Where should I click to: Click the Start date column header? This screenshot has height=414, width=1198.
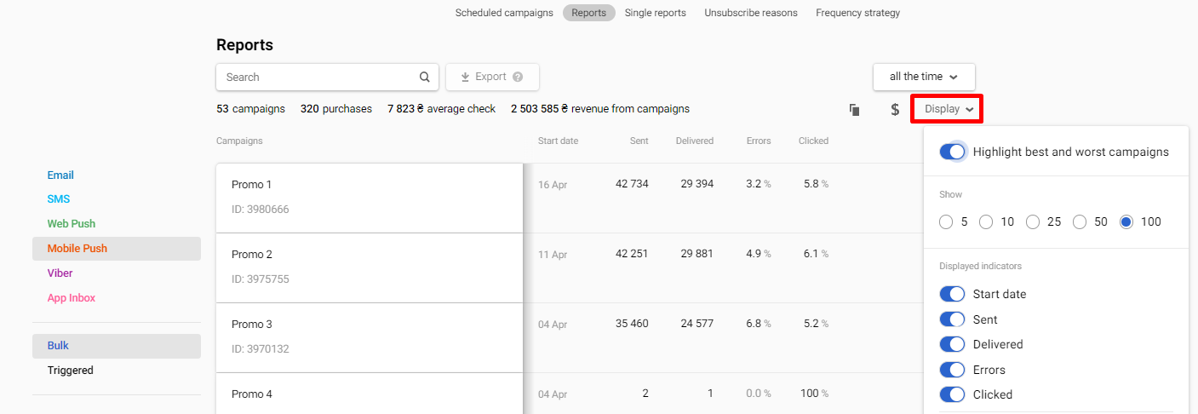point(558,141)
